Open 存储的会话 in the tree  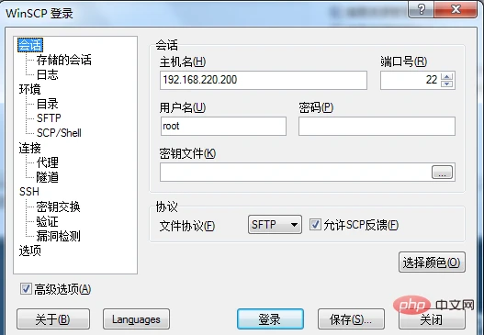coord(64,60)
